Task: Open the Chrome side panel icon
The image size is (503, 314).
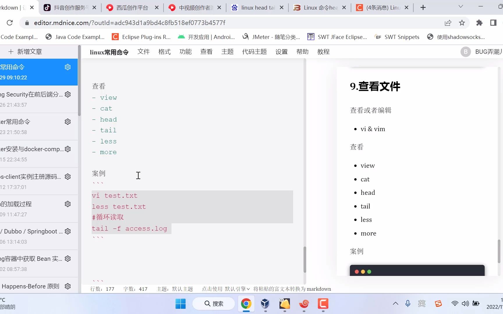Action: [493, 23]
